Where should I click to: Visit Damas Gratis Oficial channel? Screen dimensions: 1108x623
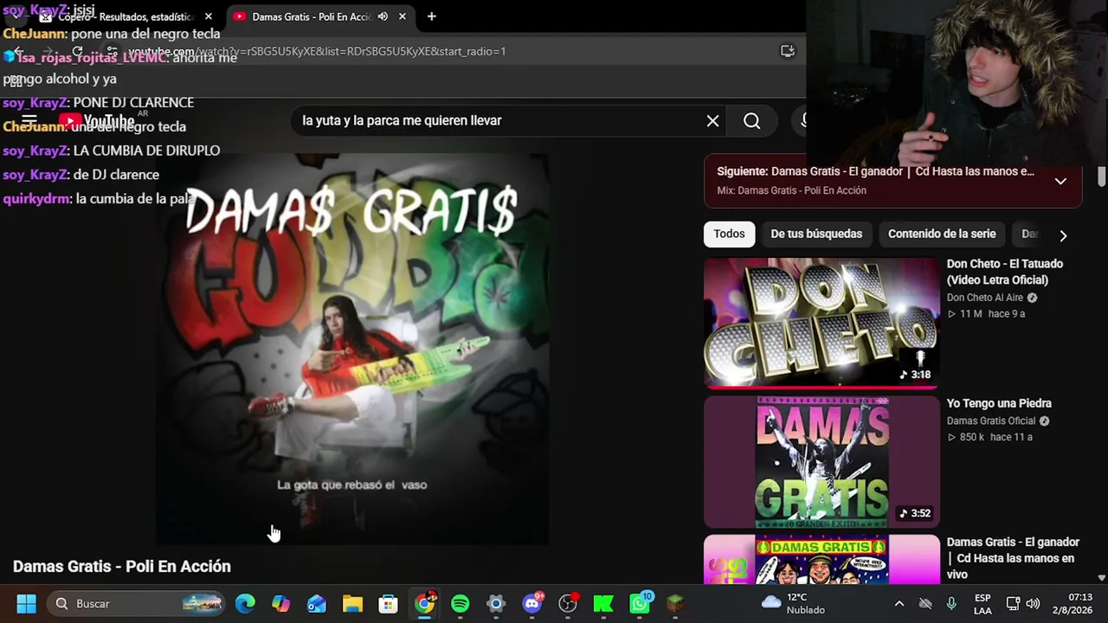coord(990,421)
